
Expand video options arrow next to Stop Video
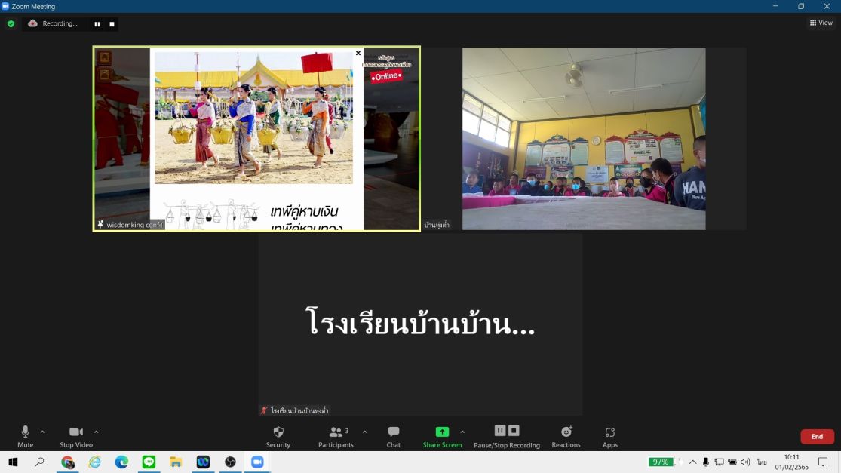coord(96,432)
